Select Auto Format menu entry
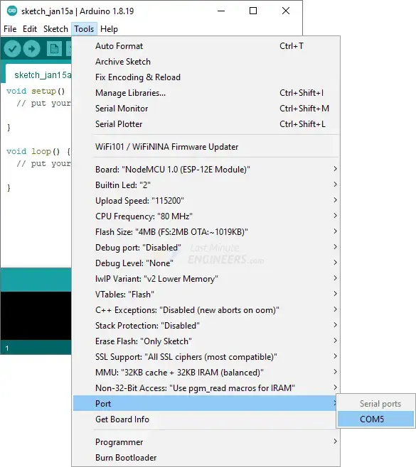 [x=206, y=46]
